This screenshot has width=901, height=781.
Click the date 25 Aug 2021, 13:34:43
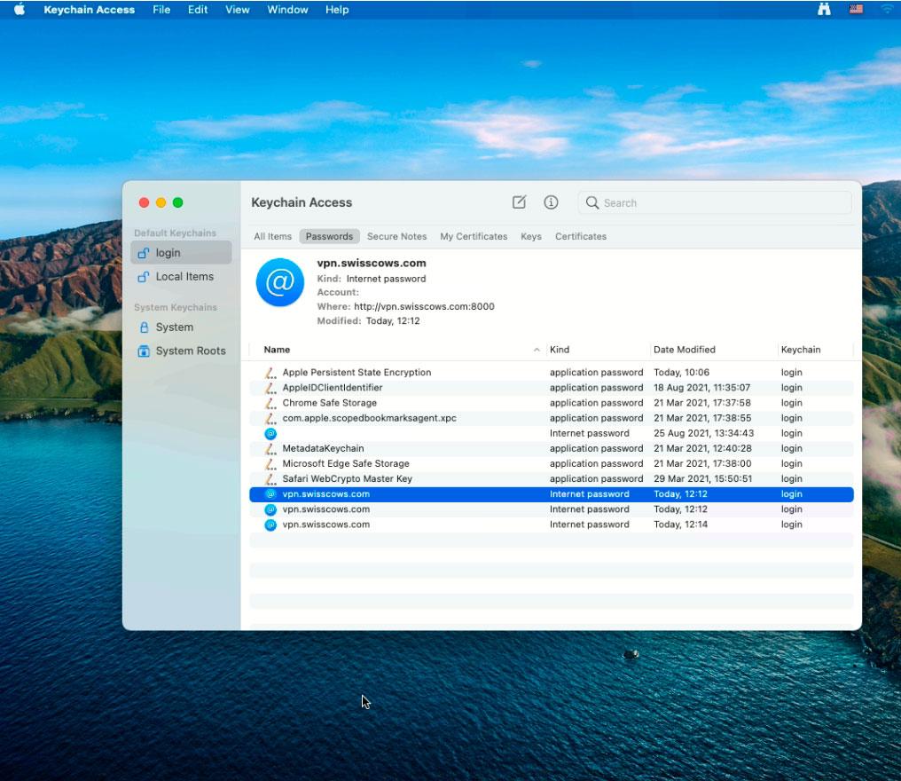pos(704,434)
